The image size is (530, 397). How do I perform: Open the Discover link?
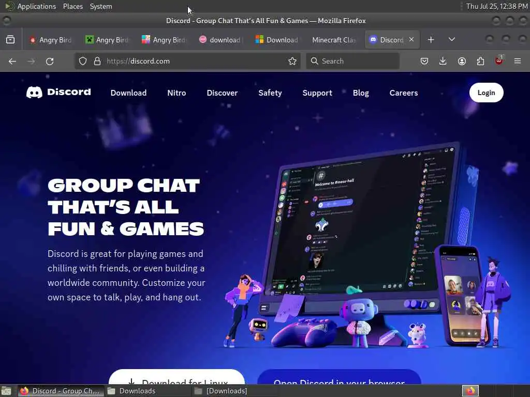coord(222,93)
